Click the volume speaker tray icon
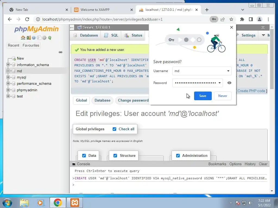Viewport: 278px width, 208px height. pyautogui.click(x=251, y=203)
